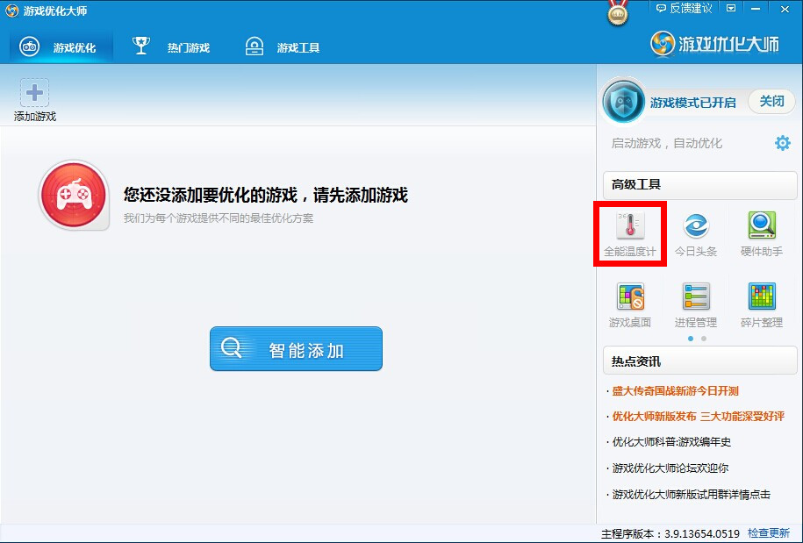Viewport: 803px width, 543px height.
Task: Click the title bar app icon
Action: 11,11
